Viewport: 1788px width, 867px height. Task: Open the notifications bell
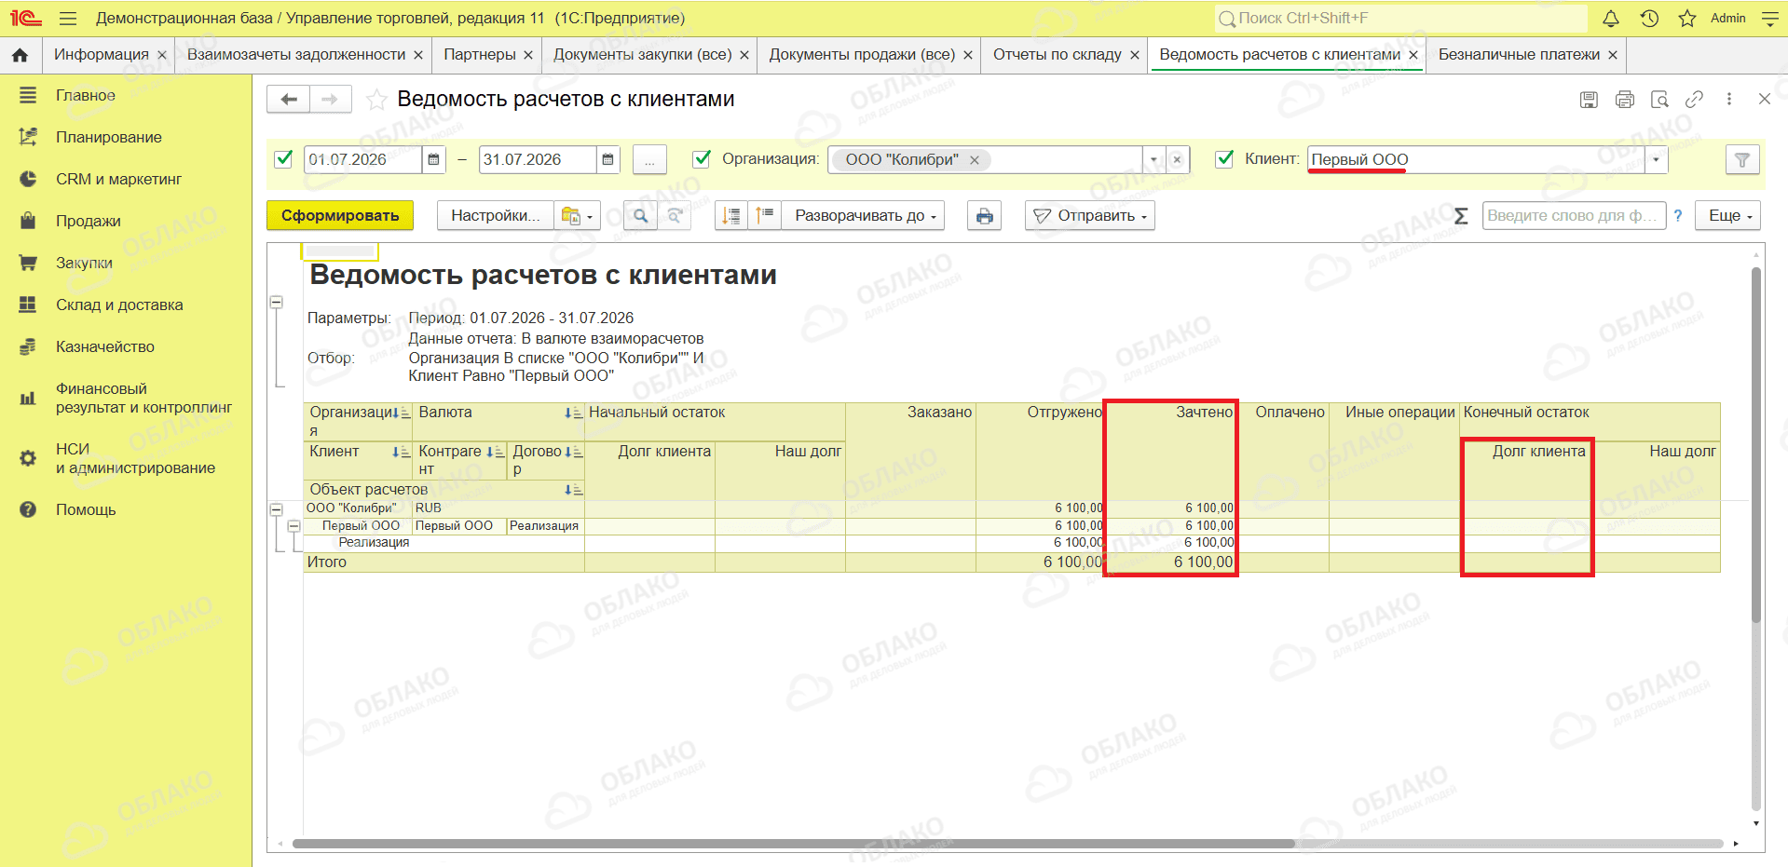(1611, 19)
